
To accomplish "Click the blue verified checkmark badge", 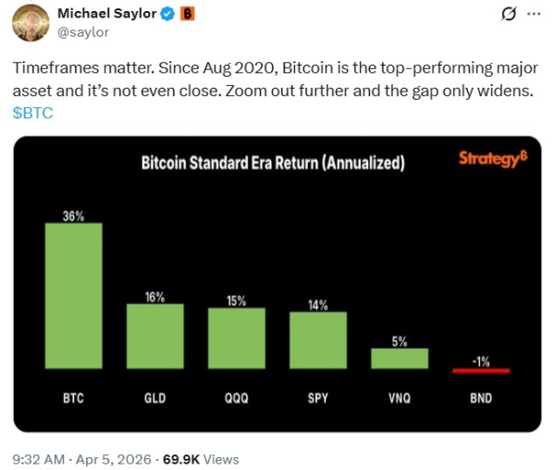I will coord(166,14).
